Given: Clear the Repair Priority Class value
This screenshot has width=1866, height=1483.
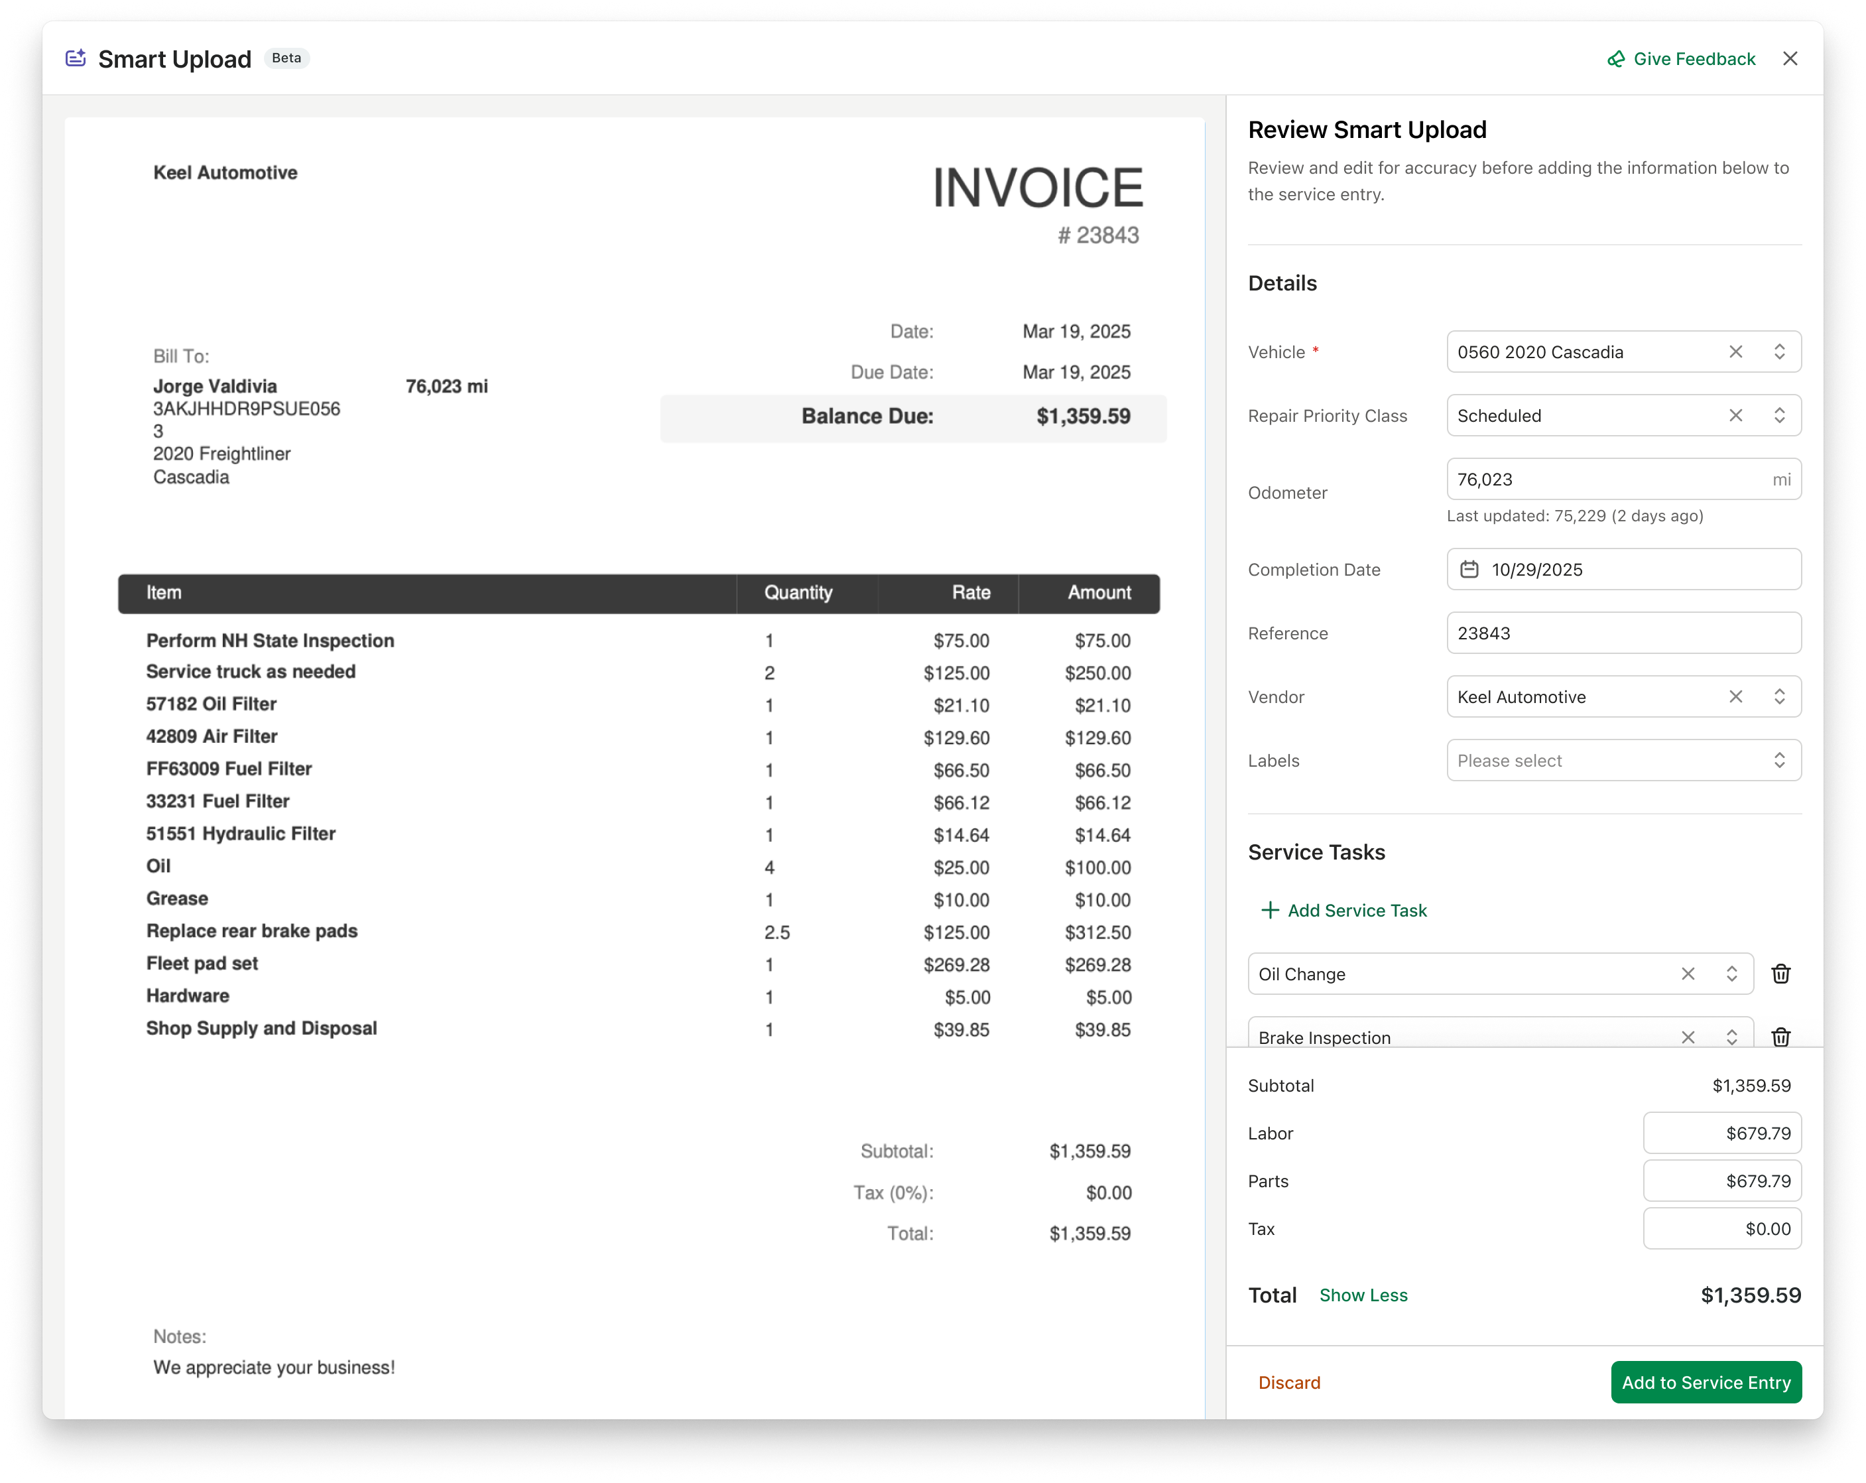Looking at the screenshot, I should 1735,416.
